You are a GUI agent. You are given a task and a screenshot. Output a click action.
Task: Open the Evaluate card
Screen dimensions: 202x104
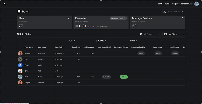[x=101, y=22]
